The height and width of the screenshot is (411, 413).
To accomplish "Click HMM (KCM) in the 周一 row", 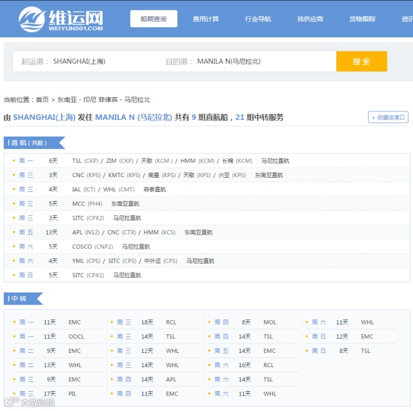I will [197, 160].
